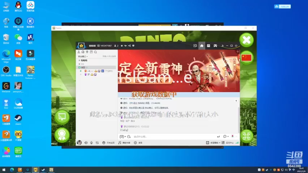This screenshot has height=173, width=308.
Task: Open the Recycle Bin desktop icon
Action: (6, 39)
